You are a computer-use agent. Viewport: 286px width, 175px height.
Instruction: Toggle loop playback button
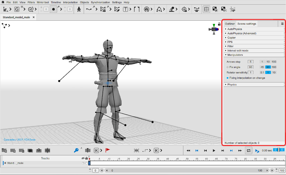pyautogui.click(x=248, y=150)
